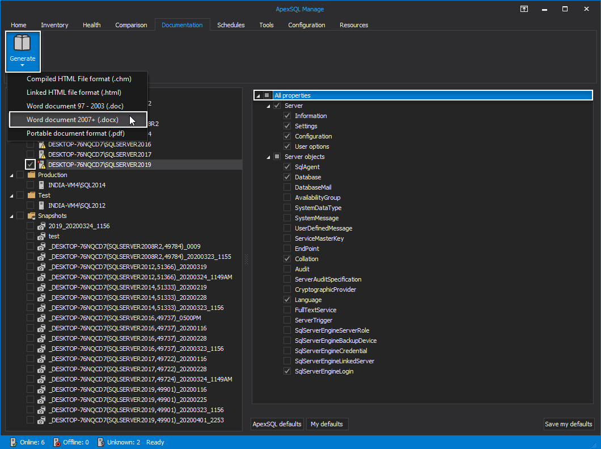Uncheck the SqlServerEngineLogin checkbox

pos(287,371)
